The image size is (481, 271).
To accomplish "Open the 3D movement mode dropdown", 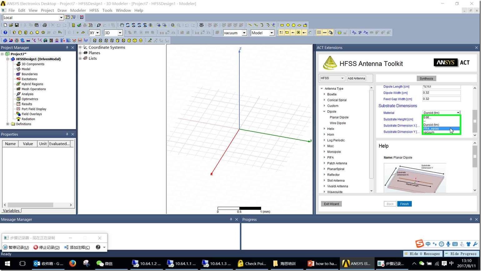I will click(120, 33).
